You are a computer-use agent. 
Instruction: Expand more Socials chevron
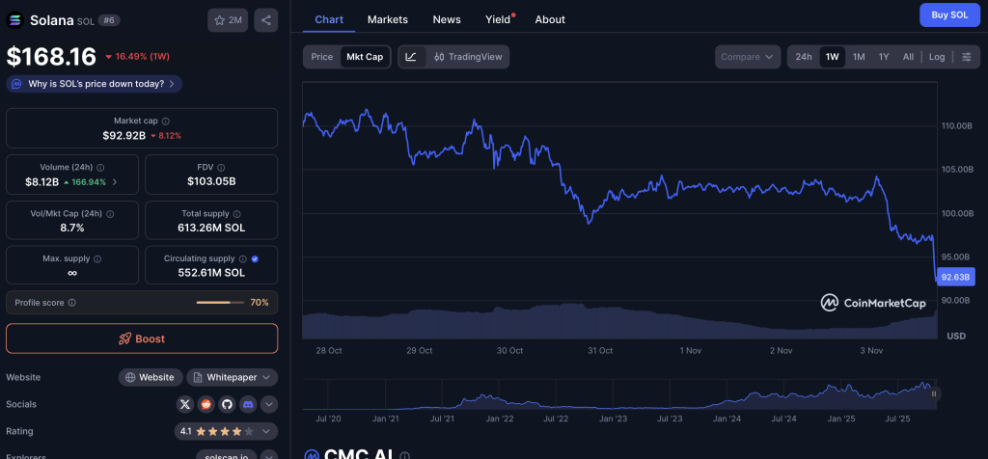[x=269, y=404]
